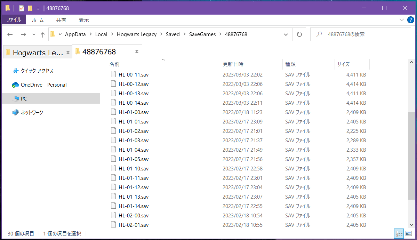Screen dimensions: 417x240
Task: Click file icon of HL-01-10.sav
Action: point(113,168)
